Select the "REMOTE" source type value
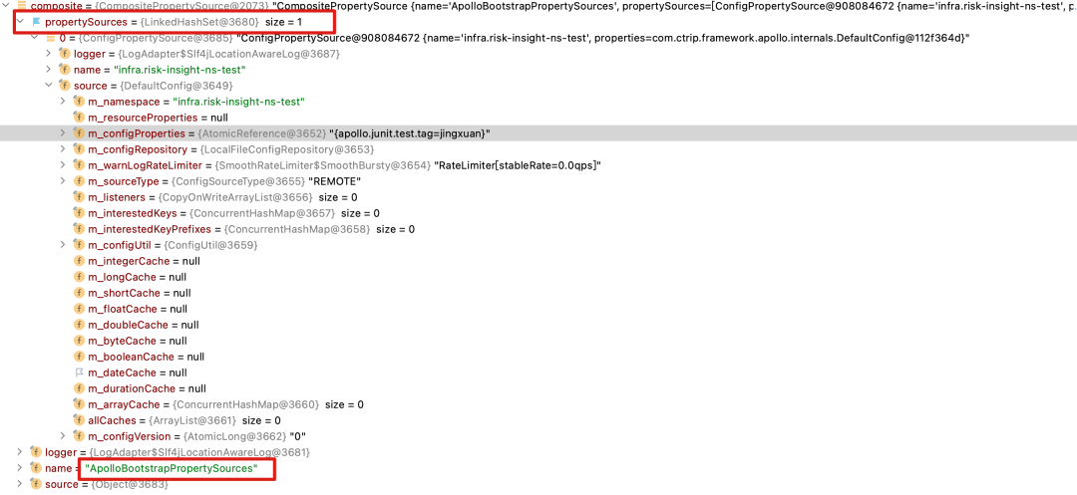1077x495 pixels. (x=335, y=181)
